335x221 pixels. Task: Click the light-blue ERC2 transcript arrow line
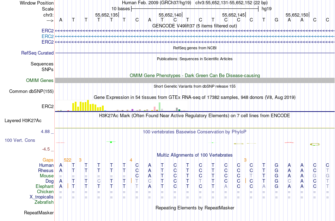click(x=195, y=37)
